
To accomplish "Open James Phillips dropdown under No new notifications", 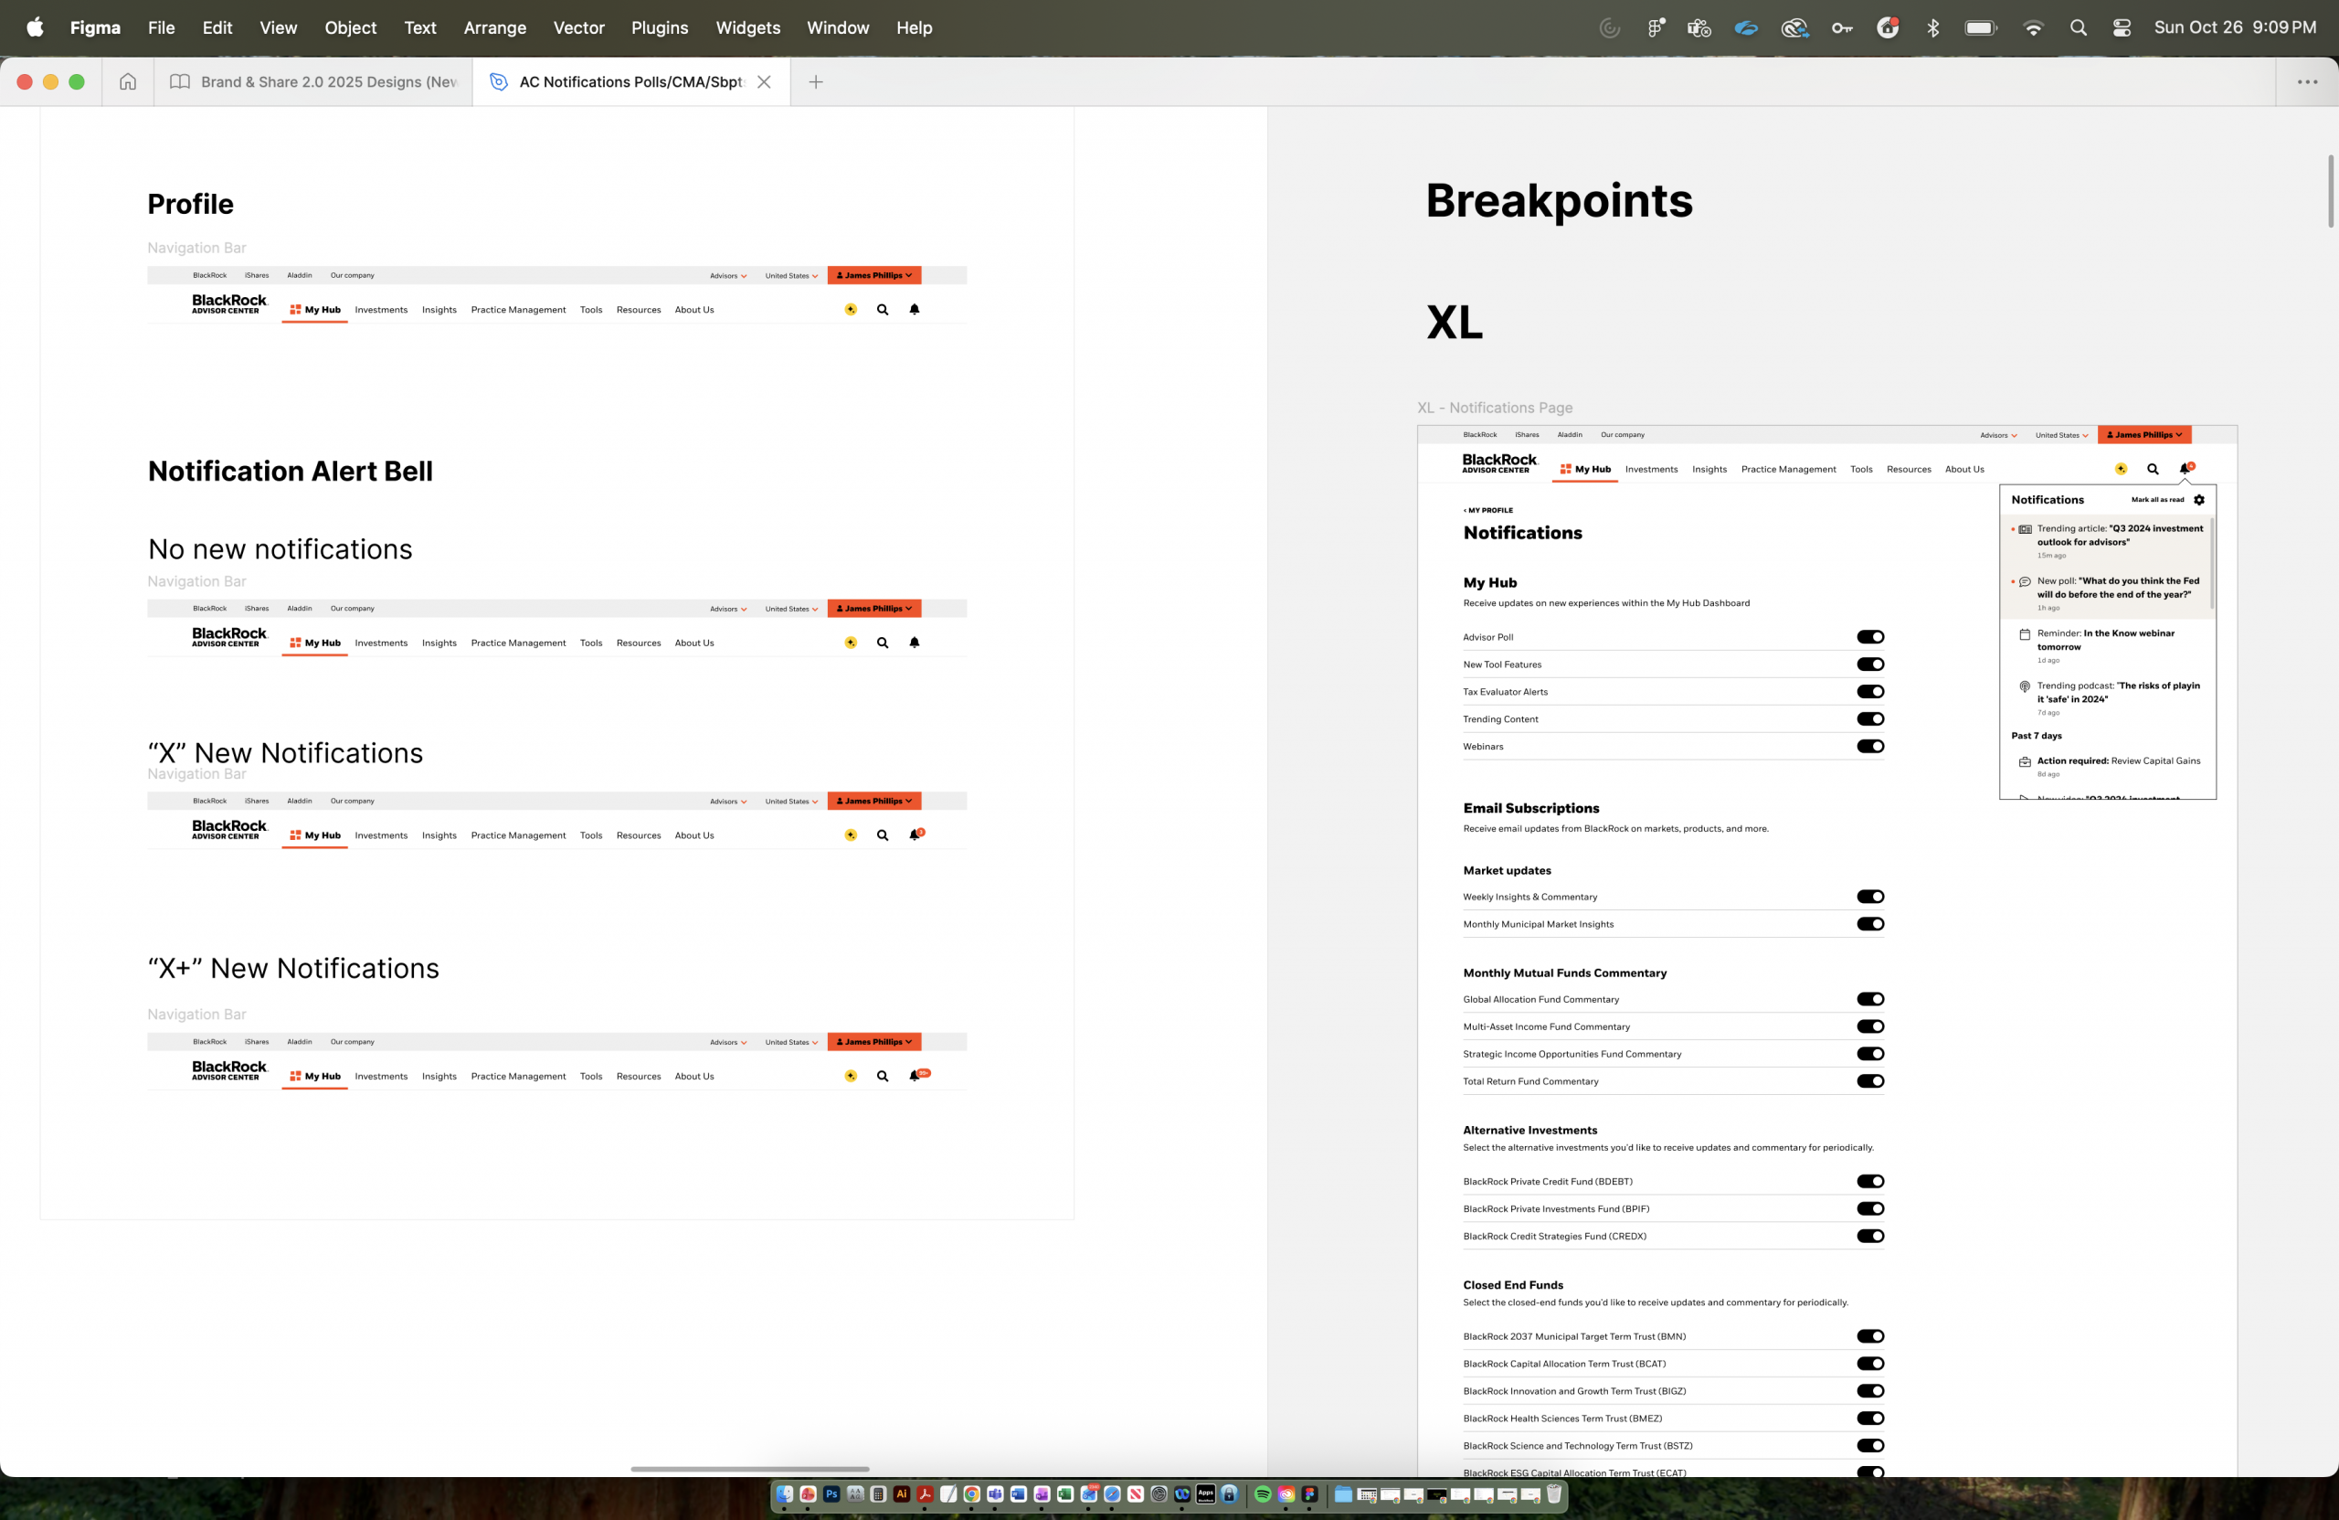I will 873,609.
